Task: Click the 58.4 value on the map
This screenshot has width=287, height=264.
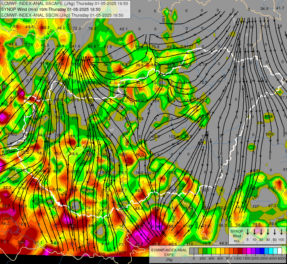Action: point(270,134)
